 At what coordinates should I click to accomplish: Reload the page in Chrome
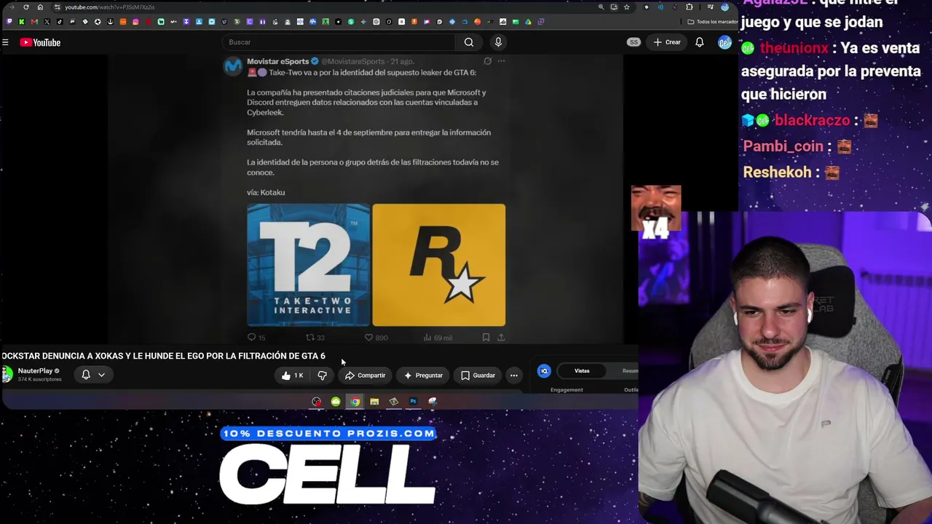pyautogui.click(x=26, y=7)
